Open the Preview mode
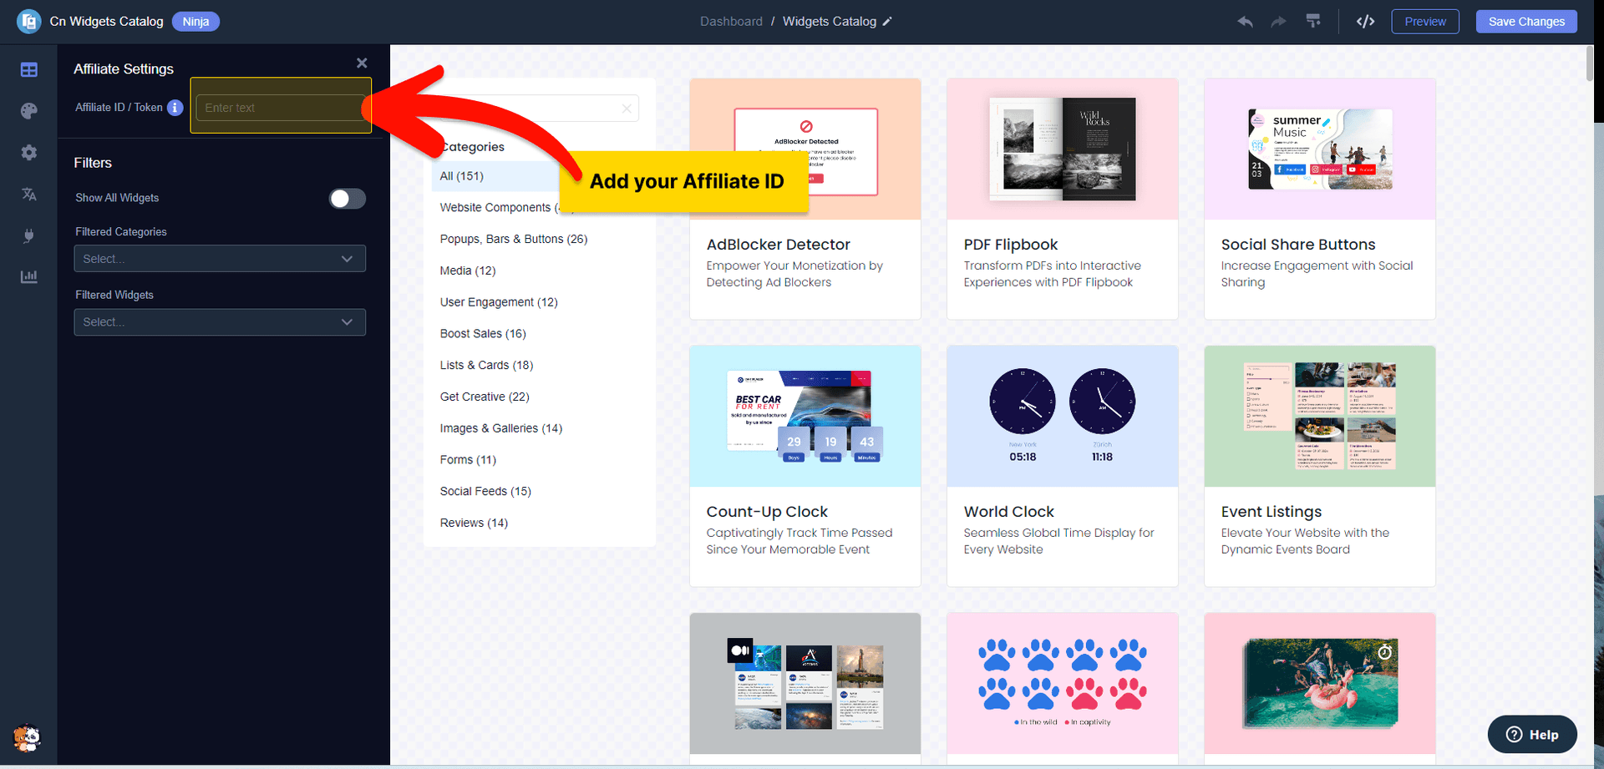 1424,22
